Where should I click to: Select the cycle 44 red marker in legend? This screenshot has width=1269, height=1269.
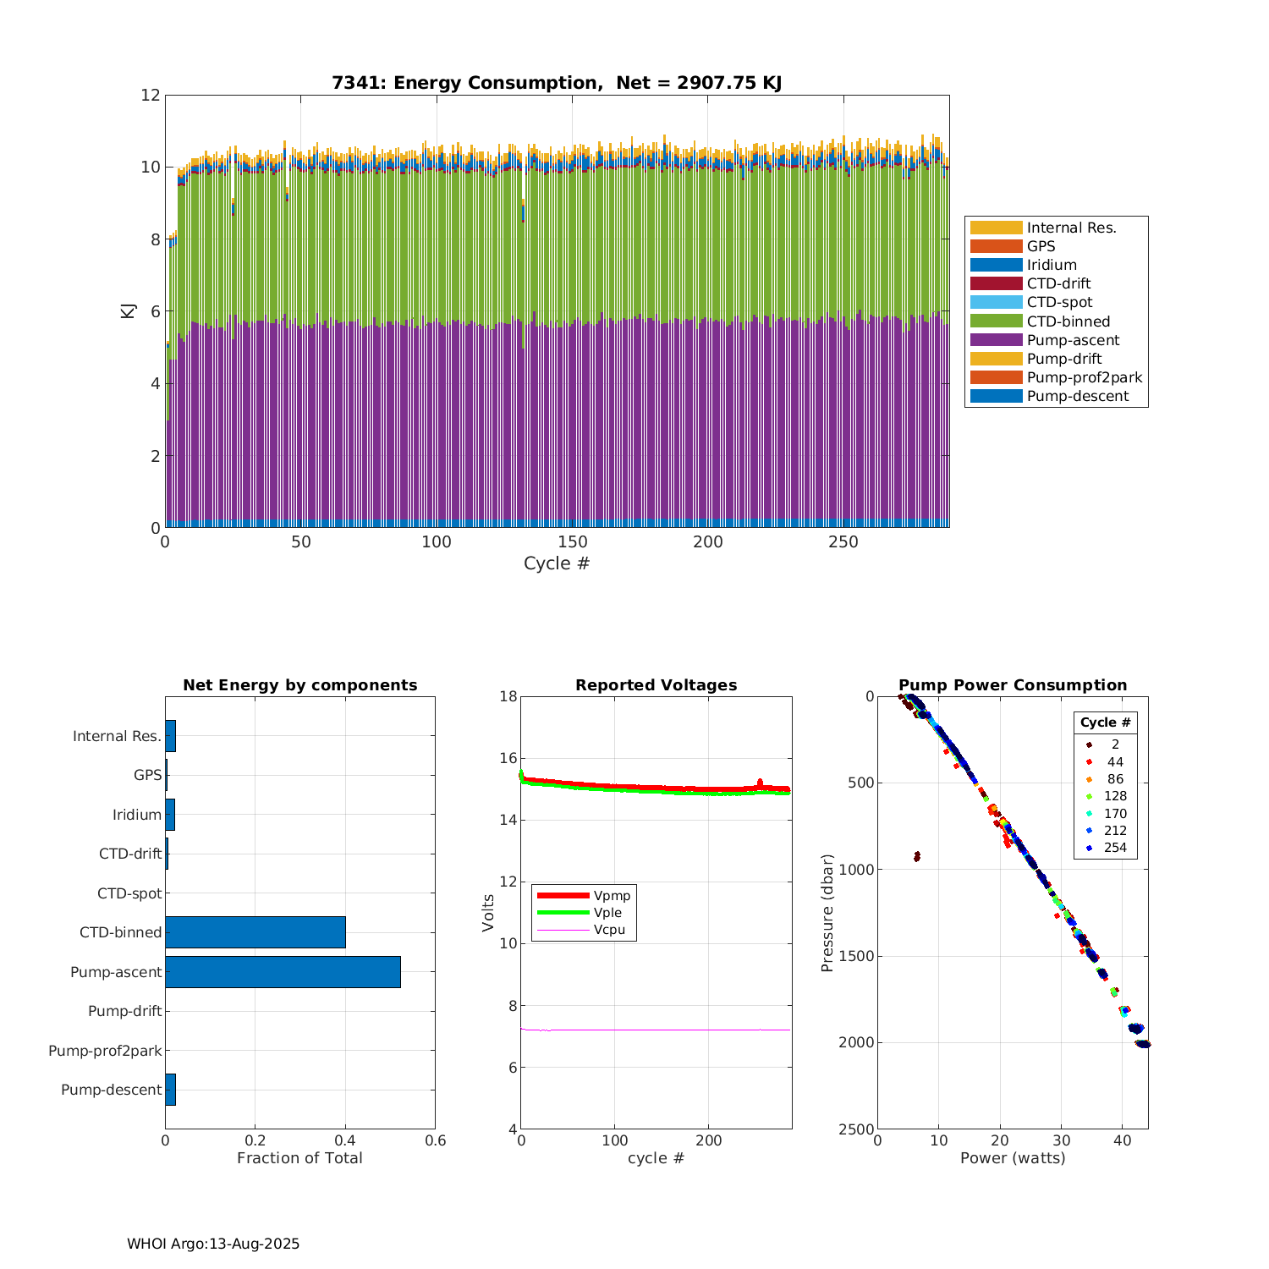1089,762
